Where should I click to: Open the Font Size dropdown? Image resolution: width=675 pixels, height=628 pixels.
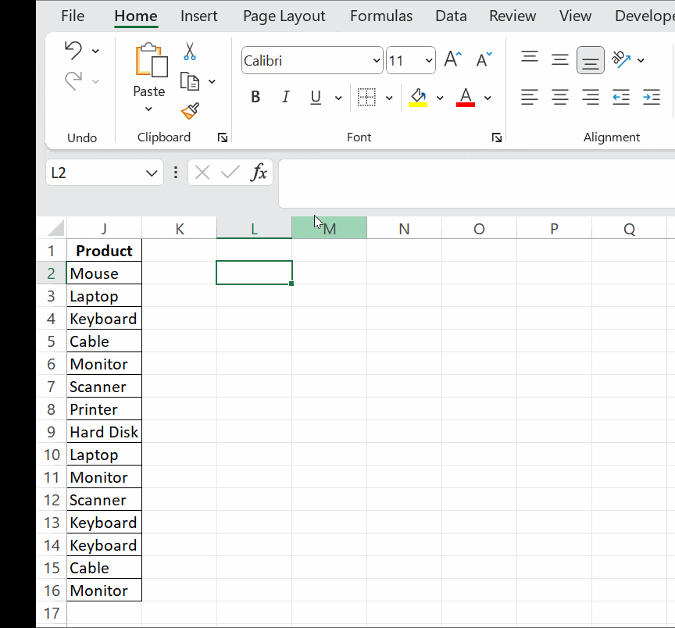(x=429, y=60)
